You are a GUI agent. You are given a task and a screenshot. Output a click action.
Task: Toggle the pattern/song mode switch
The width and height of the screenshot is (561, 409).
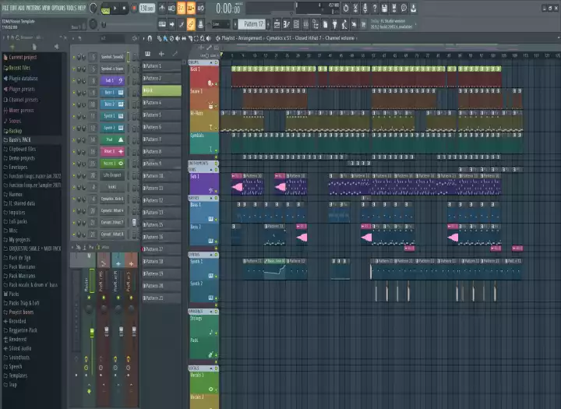(x=105, y=8)
